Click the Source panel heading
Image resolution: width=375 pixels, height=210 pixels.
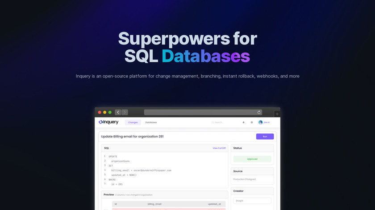point(237,171)
